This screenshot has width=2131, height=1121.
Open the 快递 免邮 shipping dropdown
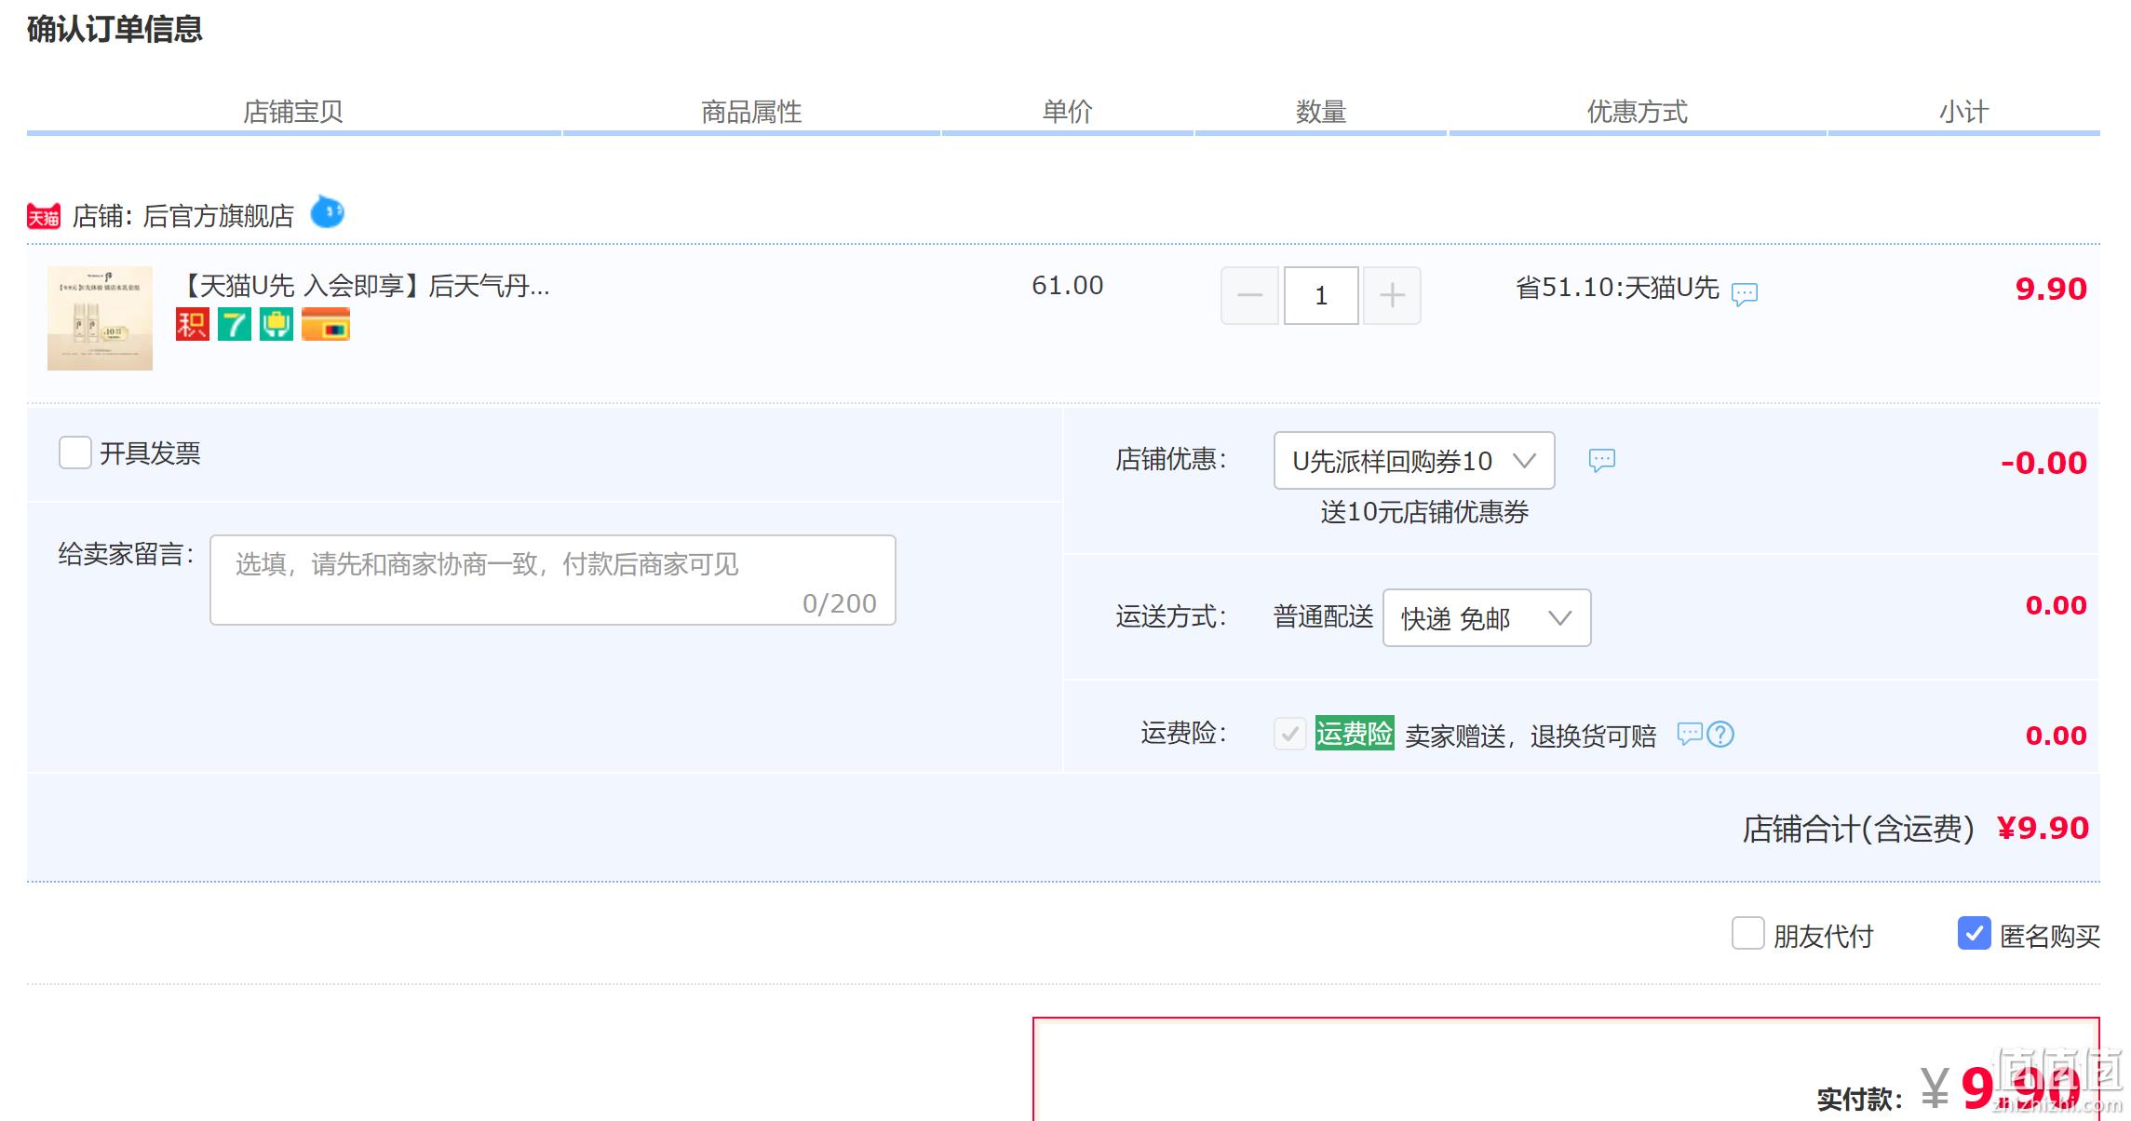[1487, 617]
